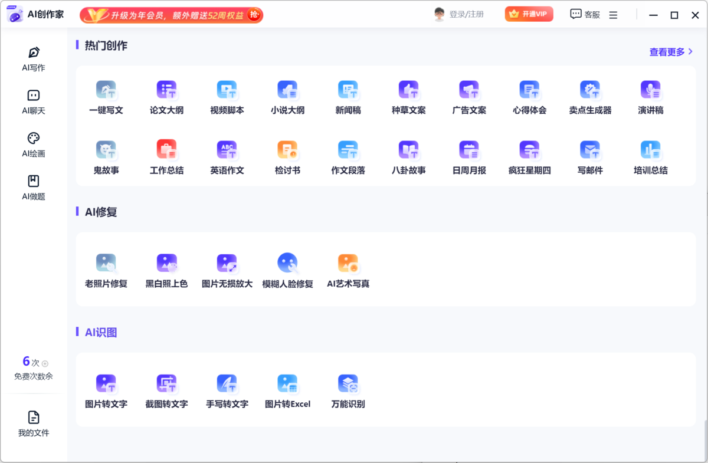
Task: Select the 图片转Excel tool
Action: [287, 390]
